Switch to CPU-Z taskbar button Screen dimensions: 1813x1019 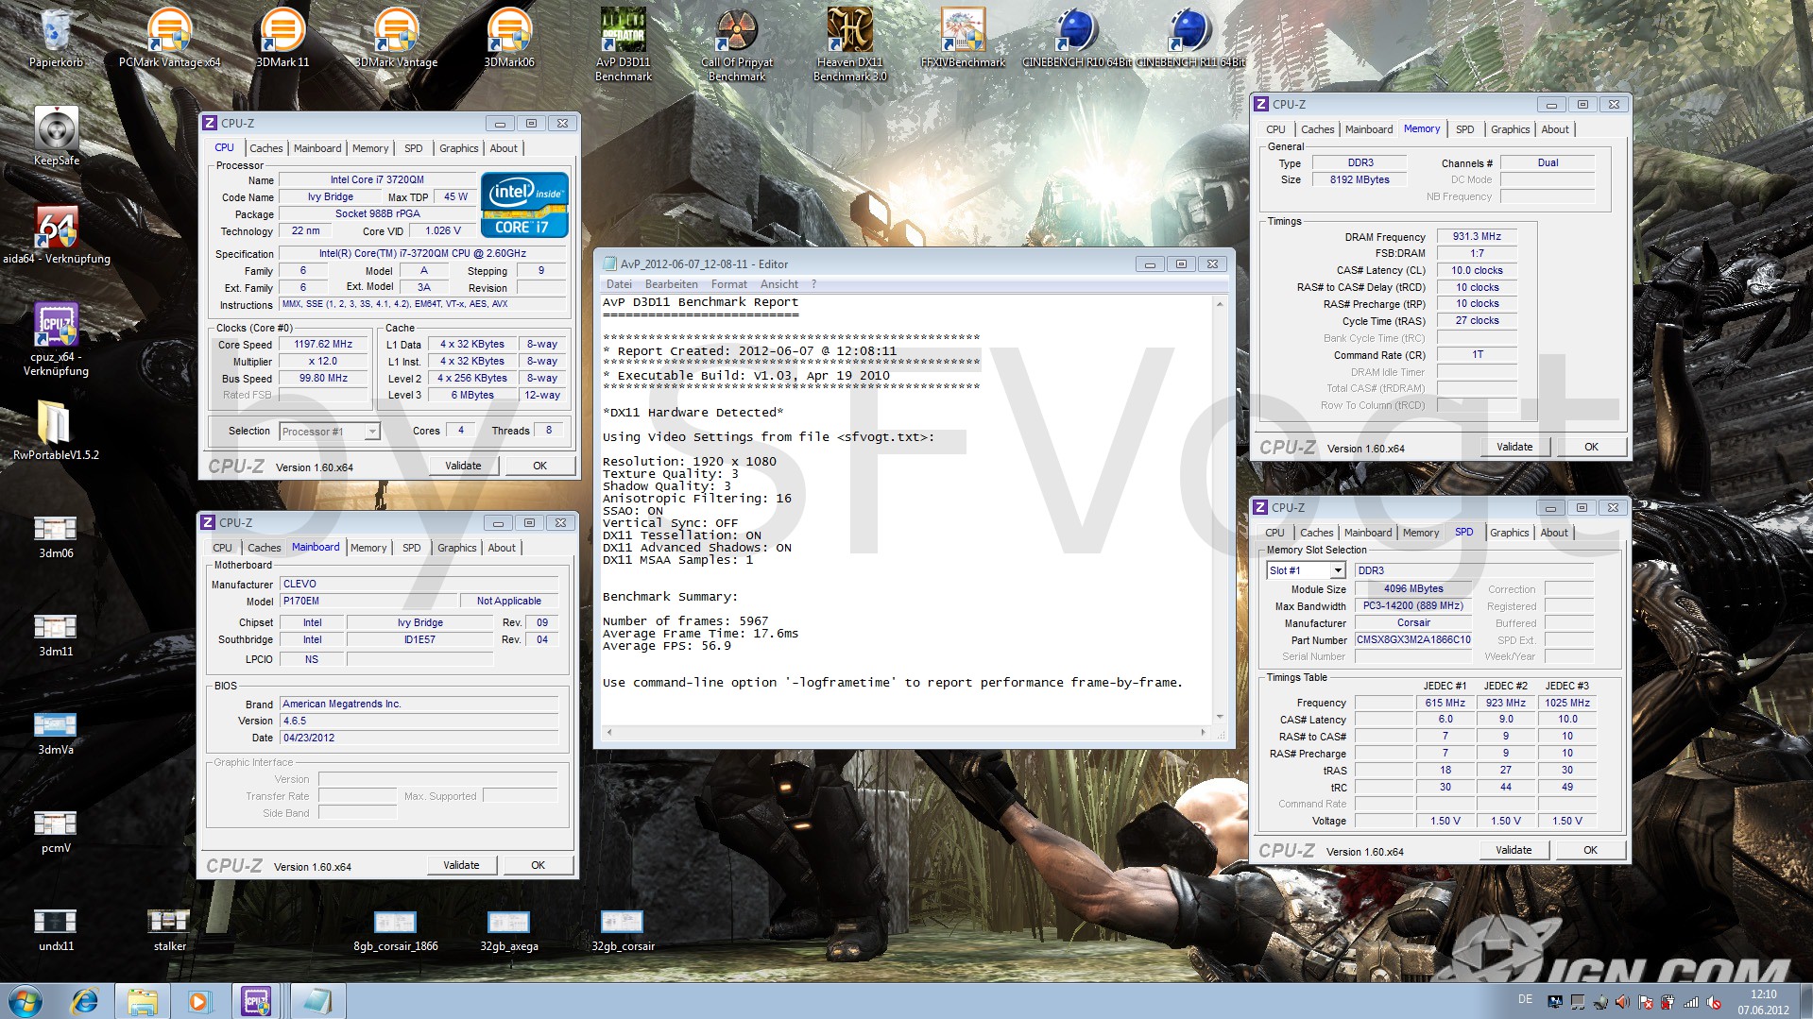tap(256, 1001)
